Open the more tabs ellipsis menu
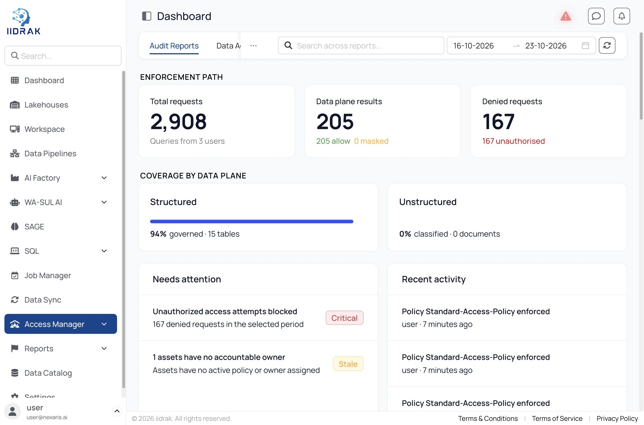Viewport: 644px width, 425px height. 253,46
